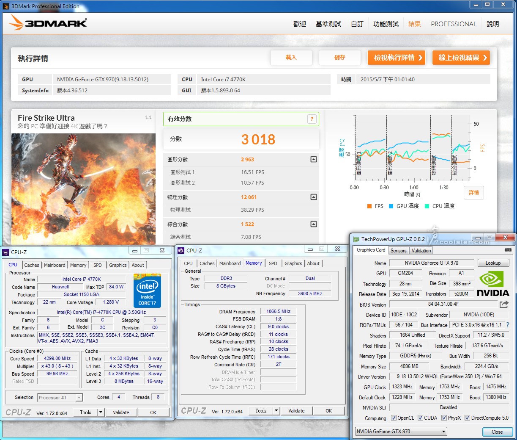Click the NVIDIA logo in GPU-Z

pyautogui.click(x=493, y=284)
